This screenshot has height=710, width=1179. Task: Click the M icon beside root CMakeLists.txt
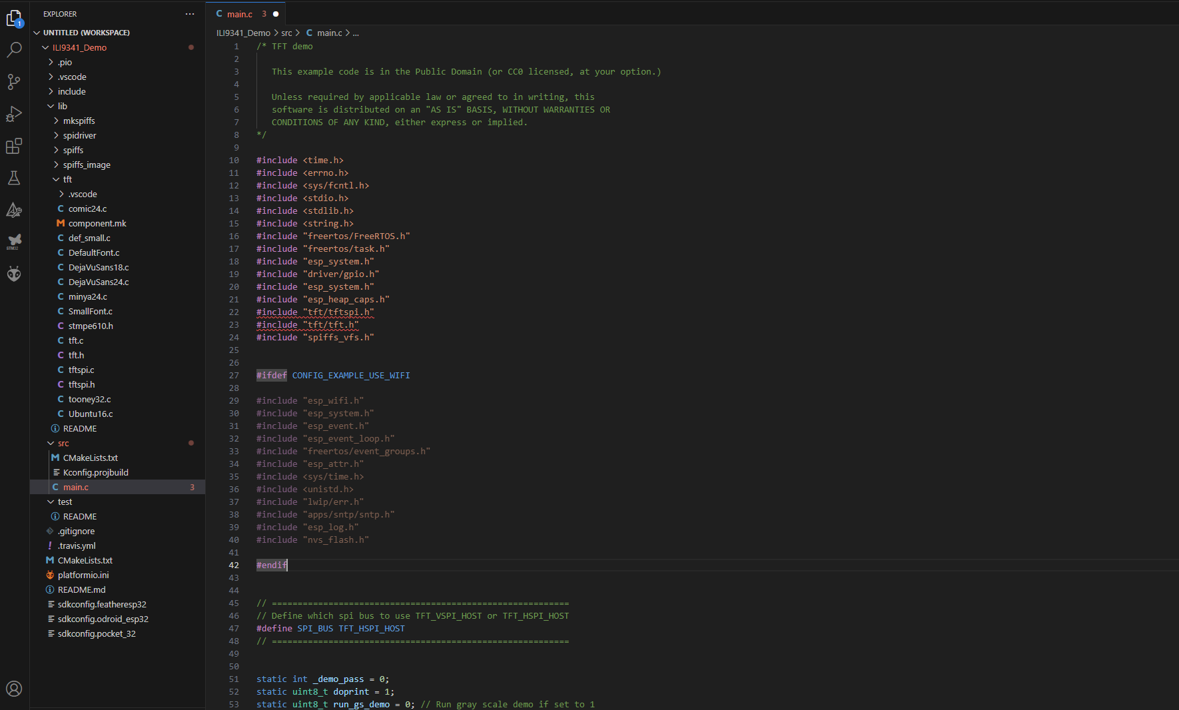click(x=50, y=560)
